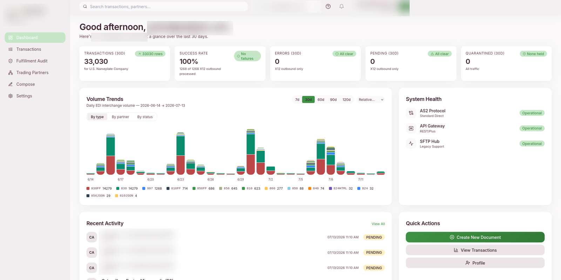561x280 pixels.
Task: Click the 33030 rows badge
Action: click(x=150, y=54)
